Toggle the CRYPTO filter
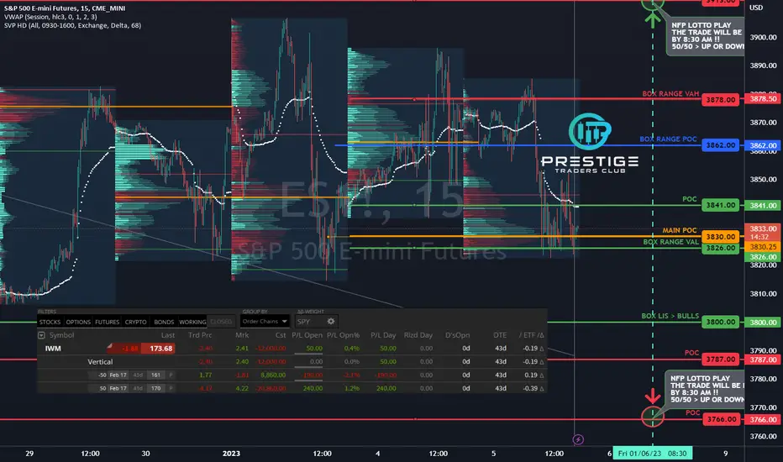Screen dimensions: 783x462 [x=136, y=323]
